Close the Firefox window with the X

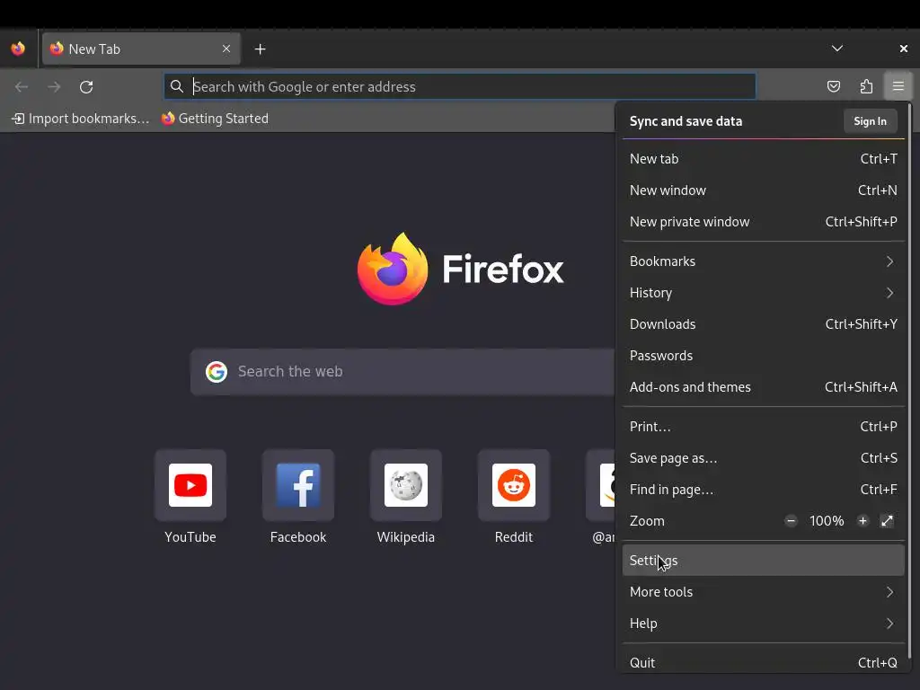(904, 49)
